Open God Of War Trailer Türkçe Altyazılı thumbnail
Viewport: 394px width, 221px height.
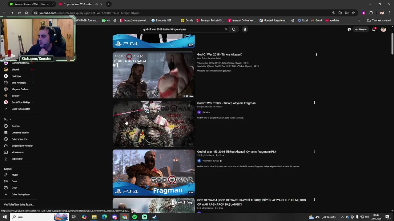(x=154, y=124)
